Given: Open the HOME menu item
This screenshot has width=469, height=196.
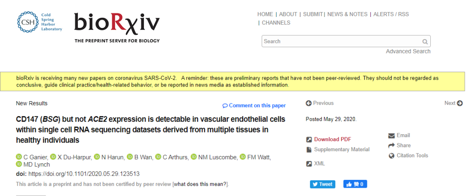Looking at the screenshot, I should pos(265,14).
